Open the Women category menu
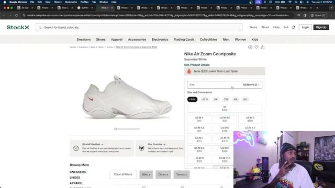The image size is (335, 188). pos(240,40)
